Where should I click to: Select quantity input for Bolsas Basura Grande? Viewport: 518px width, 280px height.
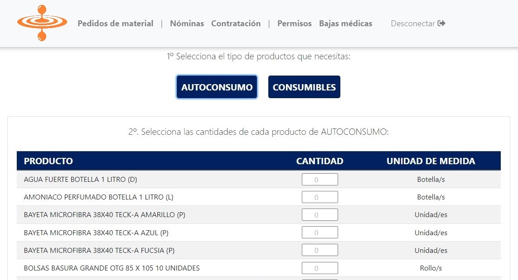[x=320, y=268]
